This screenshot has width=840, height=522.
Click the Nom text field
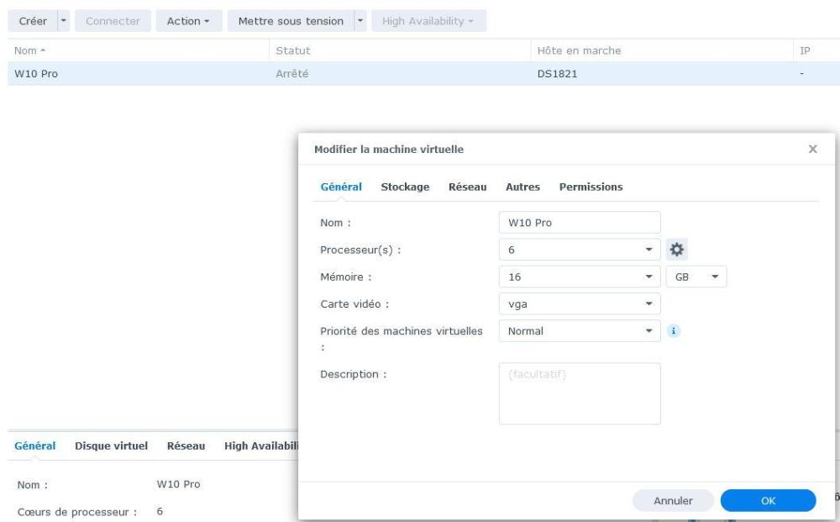[x=580, y=223]
